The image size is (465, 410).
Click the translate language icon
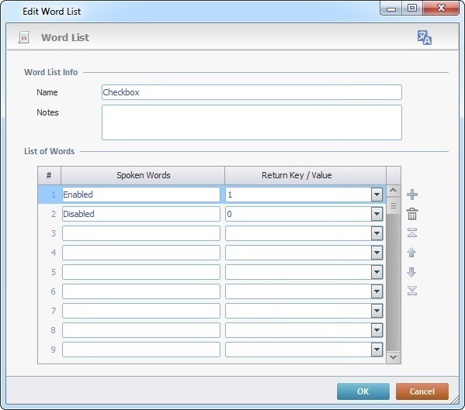(x=425, y=38)
